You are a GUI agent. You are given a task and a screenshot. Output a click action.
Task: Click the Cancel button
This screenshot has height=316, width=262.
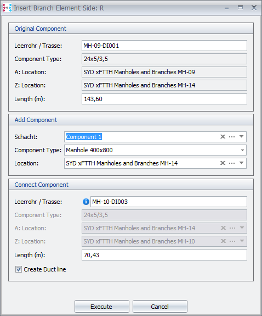(160, 307)
